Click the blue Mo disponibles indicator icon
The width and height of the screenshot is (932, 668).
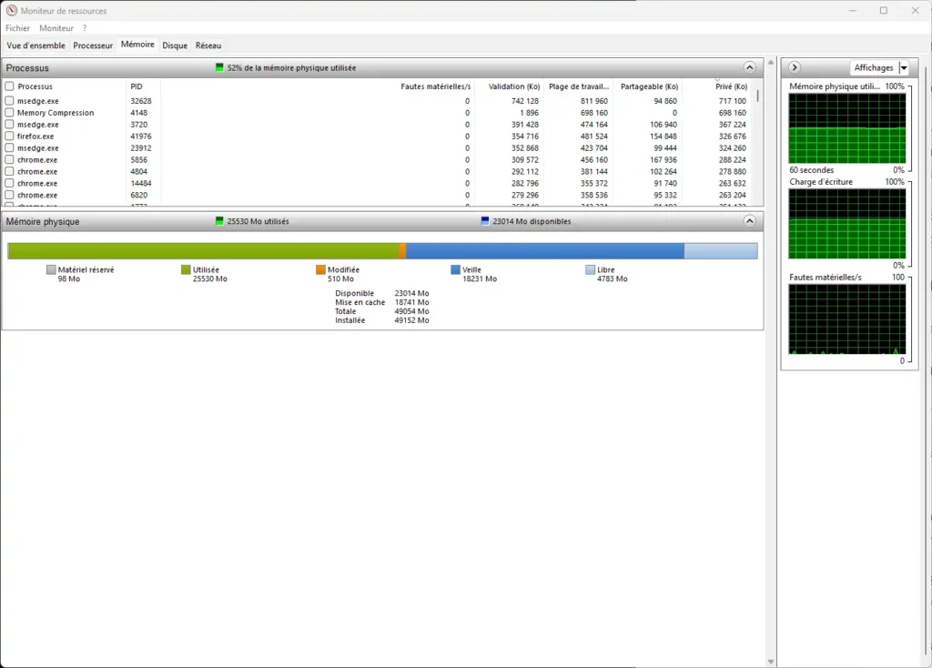click(485, 221)
